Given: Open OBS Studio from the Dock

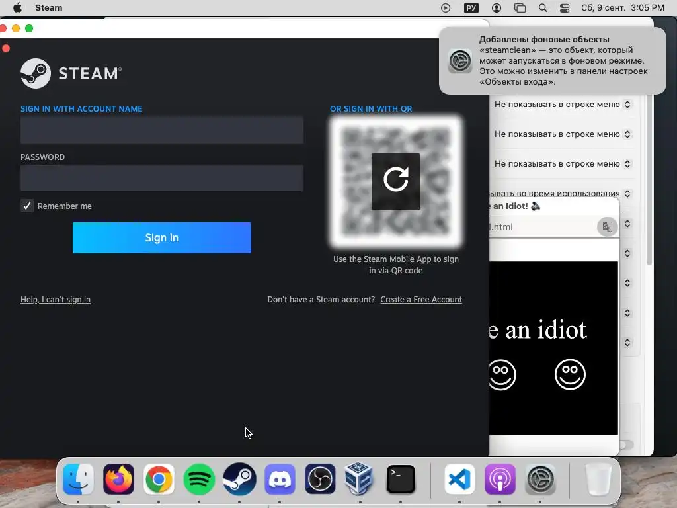Looking at the screenshot, I should pyautogui.click(x=320, y=480).
